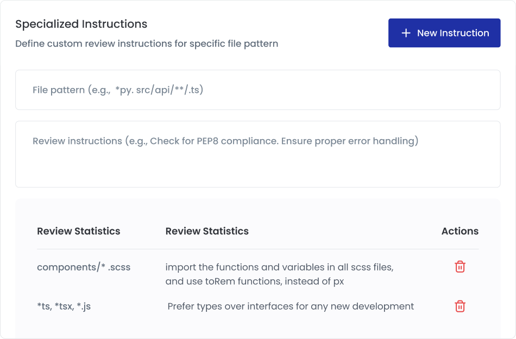Click the plus icon beside New Instruction
This screenshot has width=516, height=339.
click(x=406, y=33)
